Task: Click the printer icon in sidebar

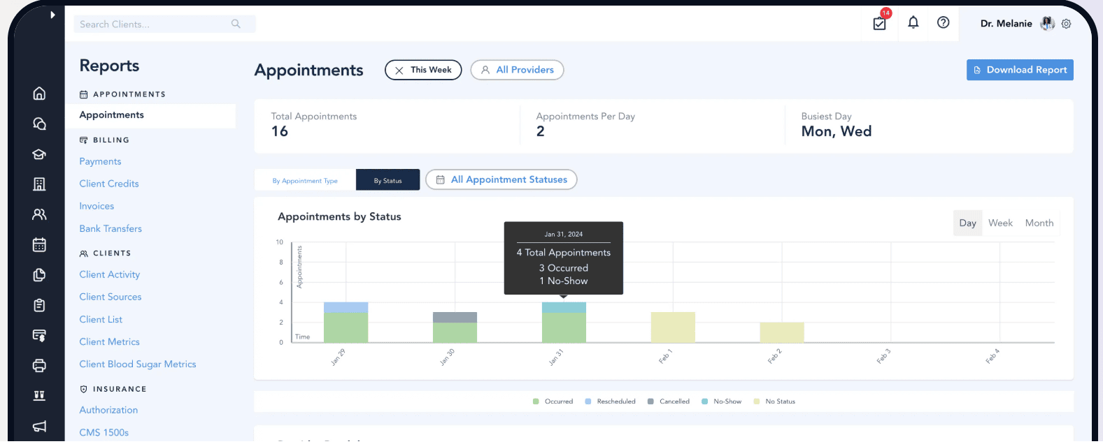Action: tap(39, 365)
